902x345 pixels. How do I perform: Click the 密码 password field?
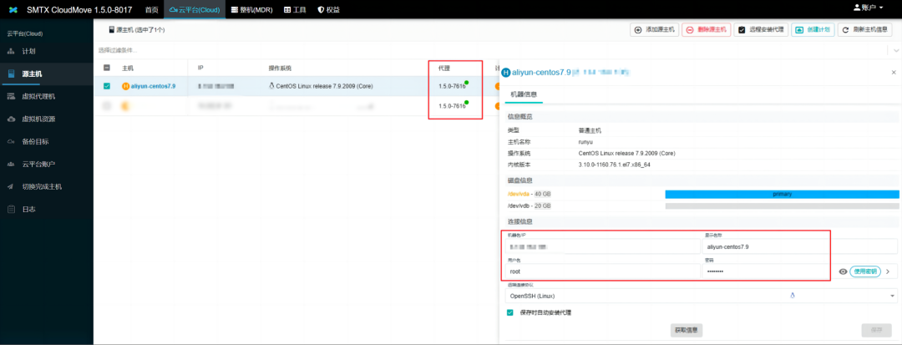pyautogui.click(x=766, y=271)
